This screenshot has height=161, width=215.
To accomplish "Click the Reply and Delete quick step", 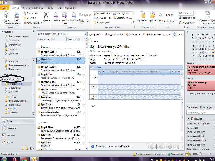I will click(122, 18).
